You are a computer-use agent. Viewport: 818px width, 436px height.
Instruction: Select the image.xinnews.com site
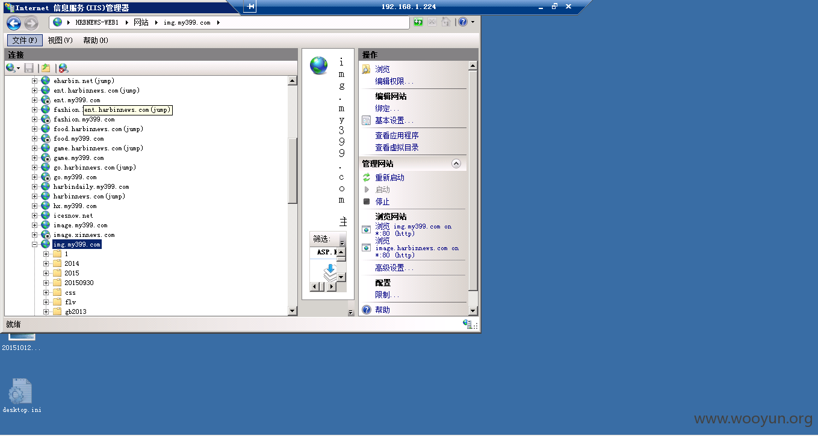[x=84, y=235]
